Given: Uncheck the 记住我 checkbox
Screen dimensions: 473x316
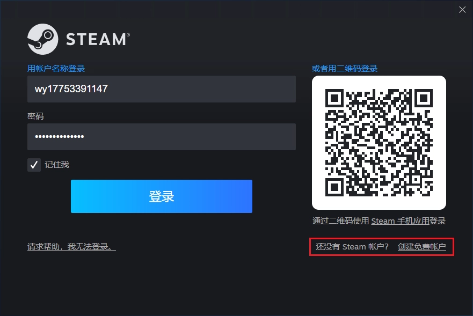Looking at the screenshot, I should 34,165.
